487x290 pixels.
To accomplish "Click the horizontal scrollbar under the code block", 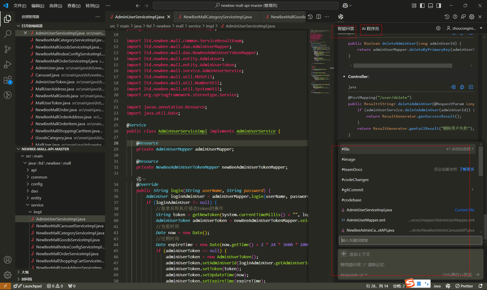I will (x=402, y=66).
